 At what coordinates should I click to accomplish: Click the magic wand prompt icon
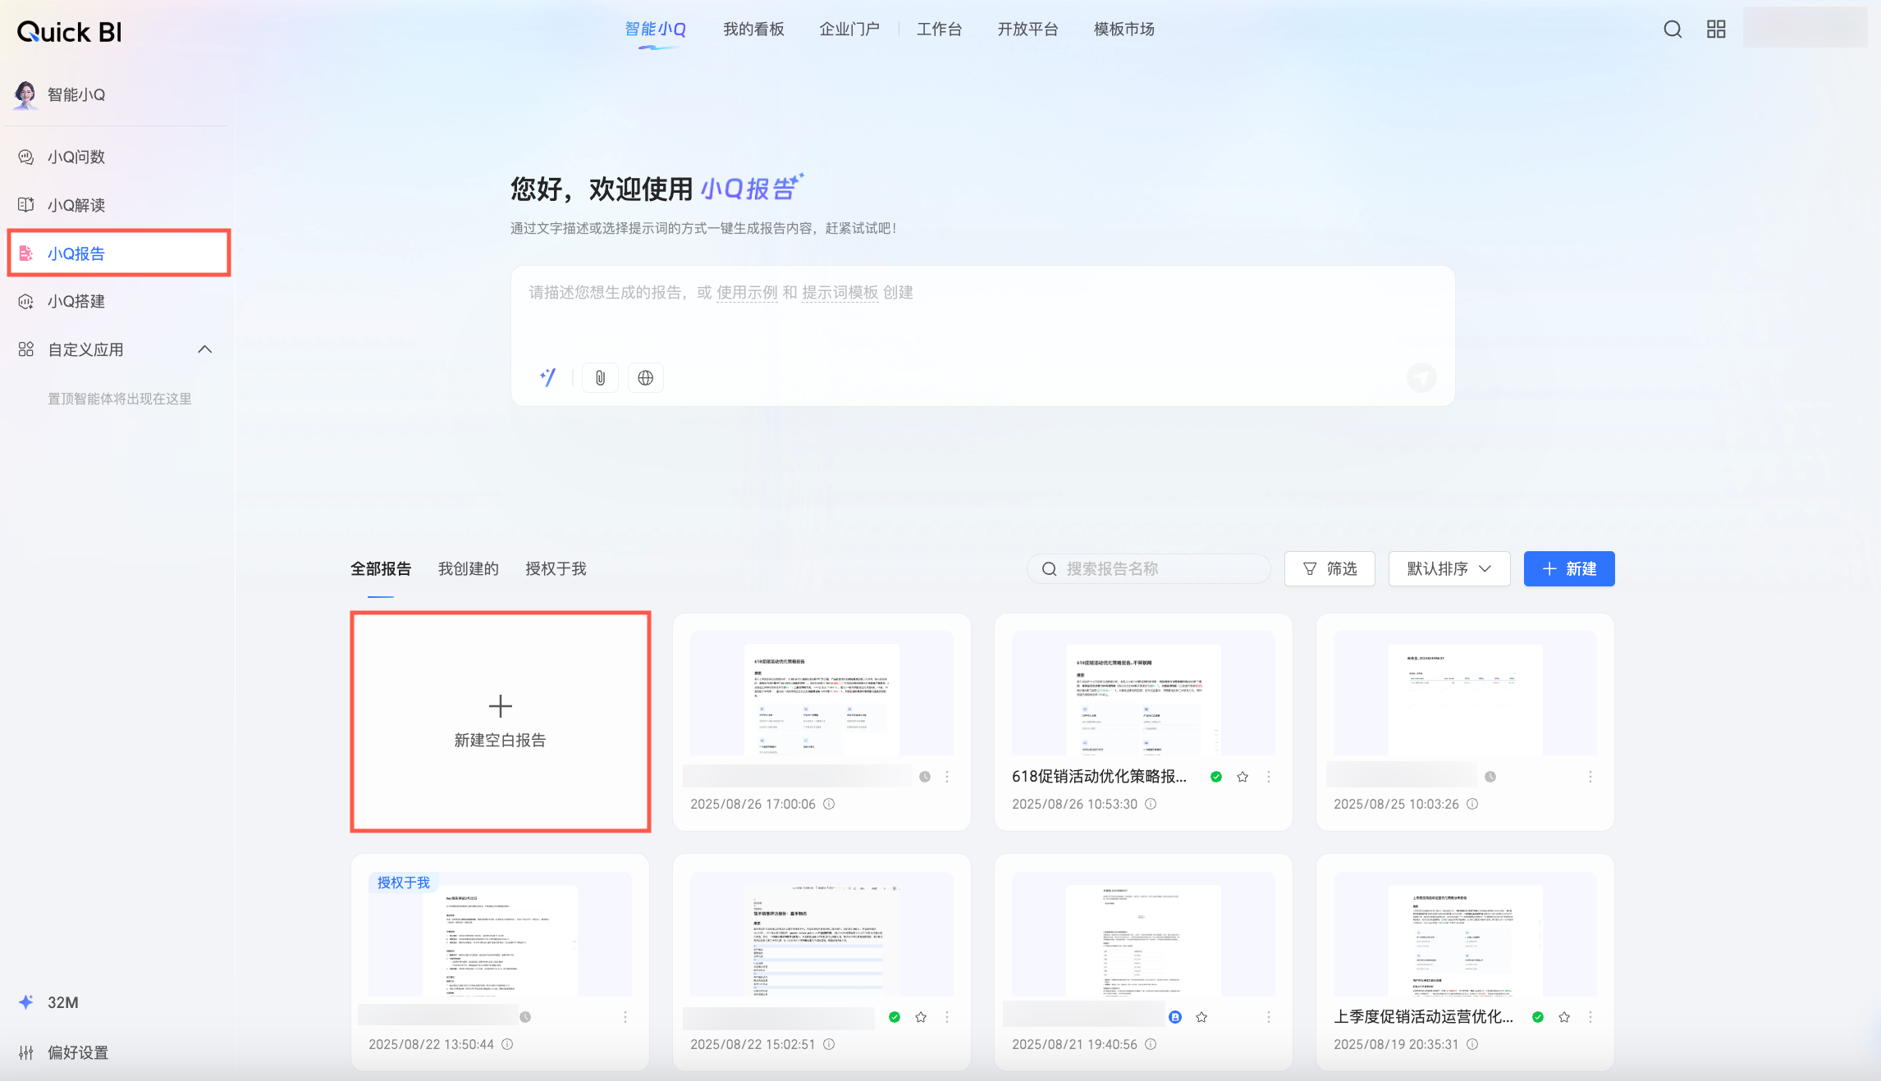547,377
